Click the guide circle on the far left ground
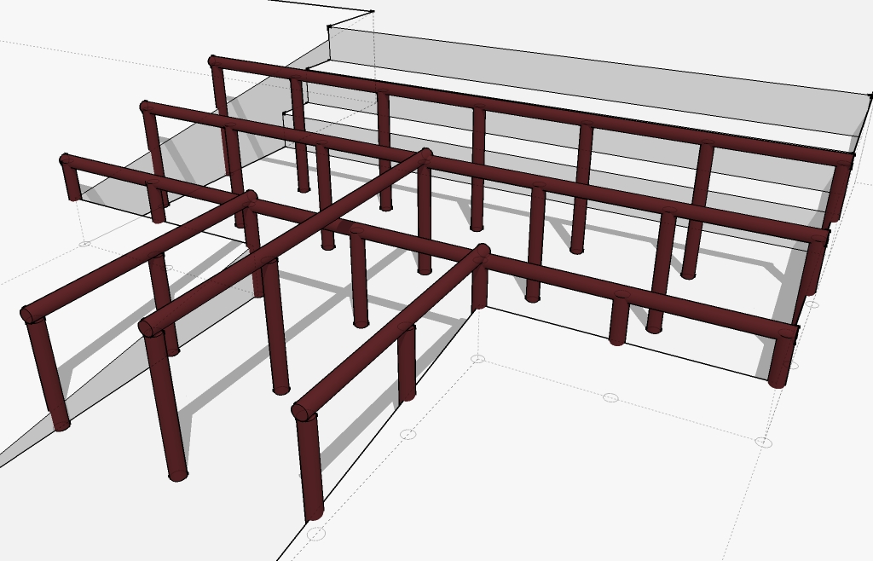The width and height of the screenshot is (873, 561). point(84,244)
